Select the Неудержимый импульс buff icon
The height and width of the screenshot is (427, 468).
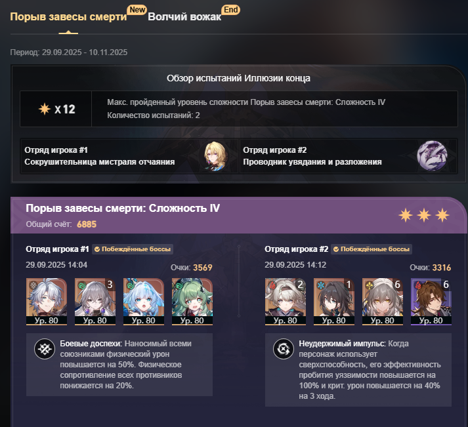point(284,349)
